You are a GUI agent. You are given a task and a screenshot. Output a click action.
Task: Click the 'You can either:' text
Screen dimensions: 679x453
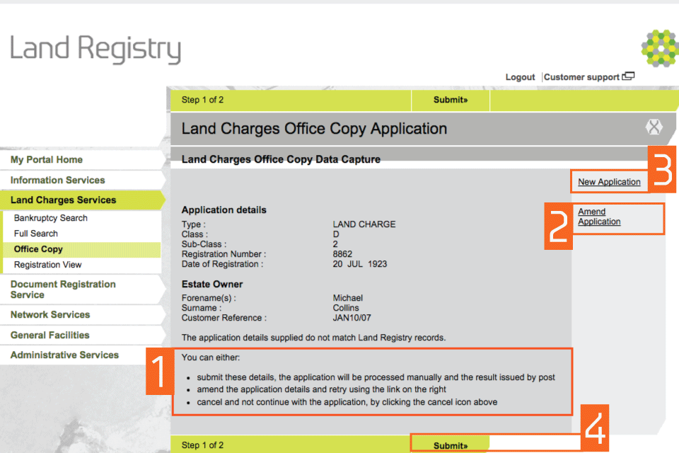pyautogui.click(x=211, y=357)
